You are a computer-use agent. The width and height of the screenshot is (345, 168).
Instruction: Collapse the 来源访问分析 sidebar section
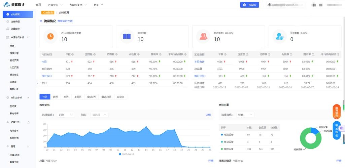click(28, 37)
